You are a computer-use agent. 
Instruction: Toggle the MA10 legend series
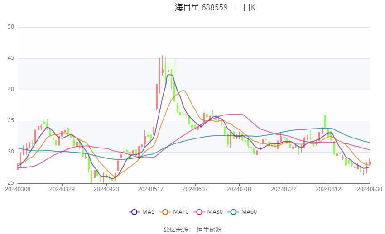[x=174, y=212]
